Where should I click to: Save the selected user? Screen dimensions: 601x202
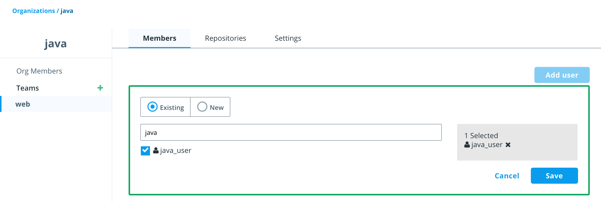click(x=554, y=176)
